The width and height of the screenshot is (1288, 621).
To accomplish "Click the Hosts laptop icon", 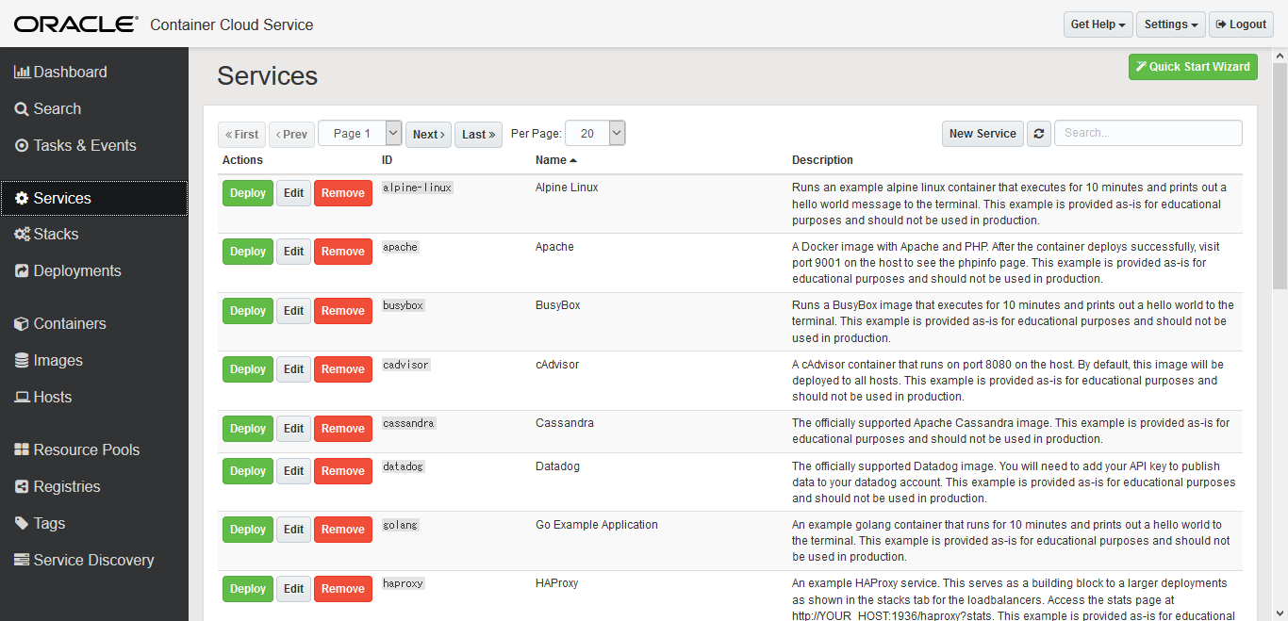I will [22, 398].
